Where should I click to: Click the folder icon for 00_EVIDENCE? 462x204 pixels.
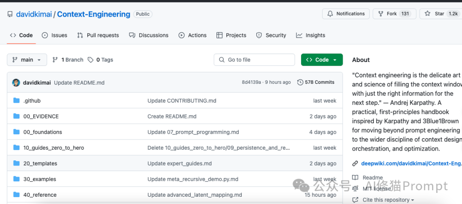tap(17, 116)
